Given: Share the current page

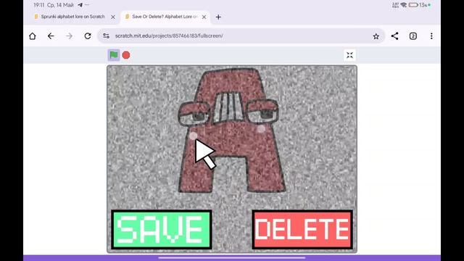Looking at the screenshot, I should 394,36.
